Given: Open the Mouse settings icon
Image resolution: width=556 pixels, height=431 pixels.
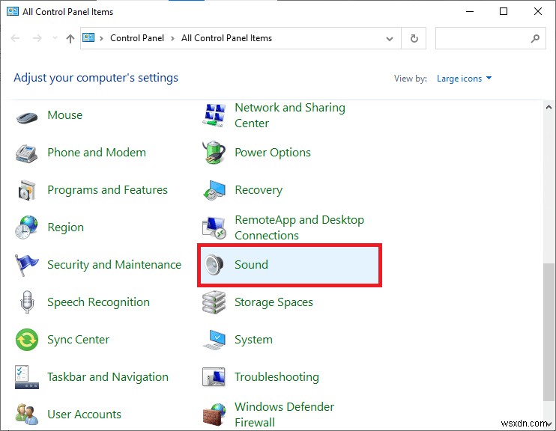Looking at the screenshot, I should click(27, 117).
